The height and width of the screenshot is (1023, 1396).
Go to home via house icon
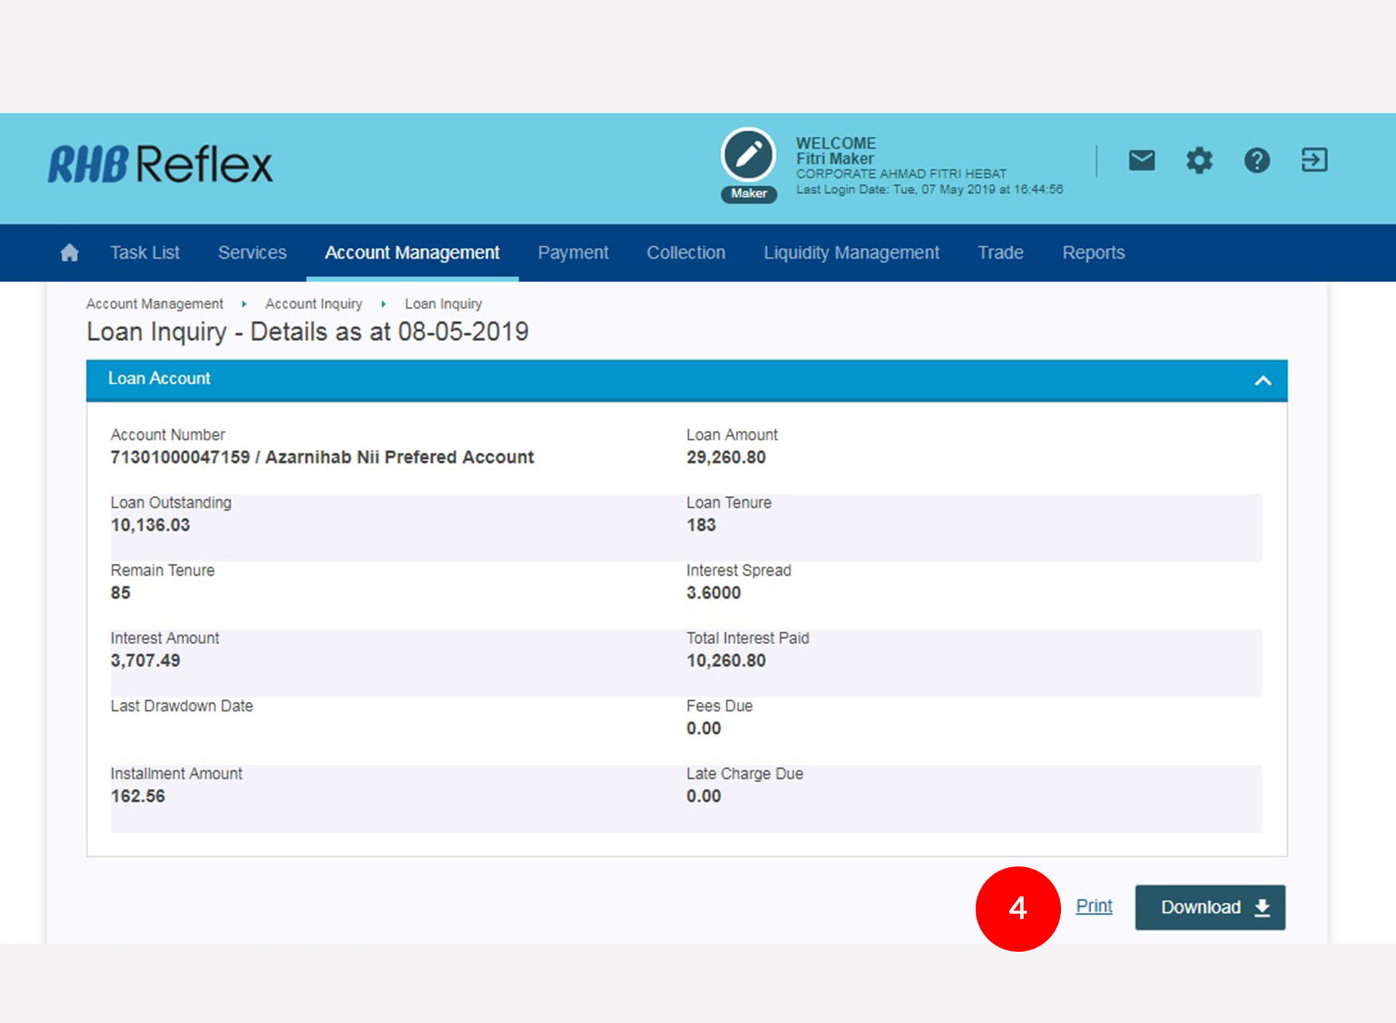click(x=70, y=253)
